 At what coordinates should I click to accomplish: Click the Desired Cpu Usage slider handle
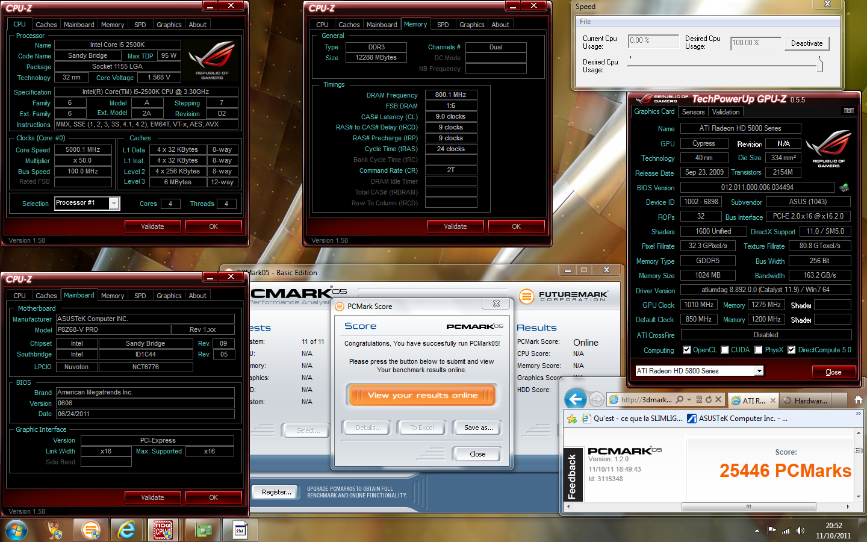(819, 64)
